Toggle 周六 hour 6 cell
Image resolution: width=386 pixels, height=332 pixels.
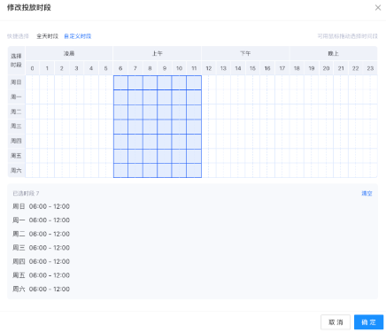point(120,171)
